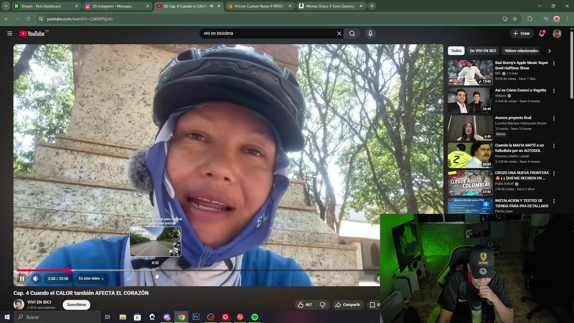This screenshot has height=323, width=574.
Task: Mute the playing YouTube tab's audio icon
Action: tap(212, 6)
